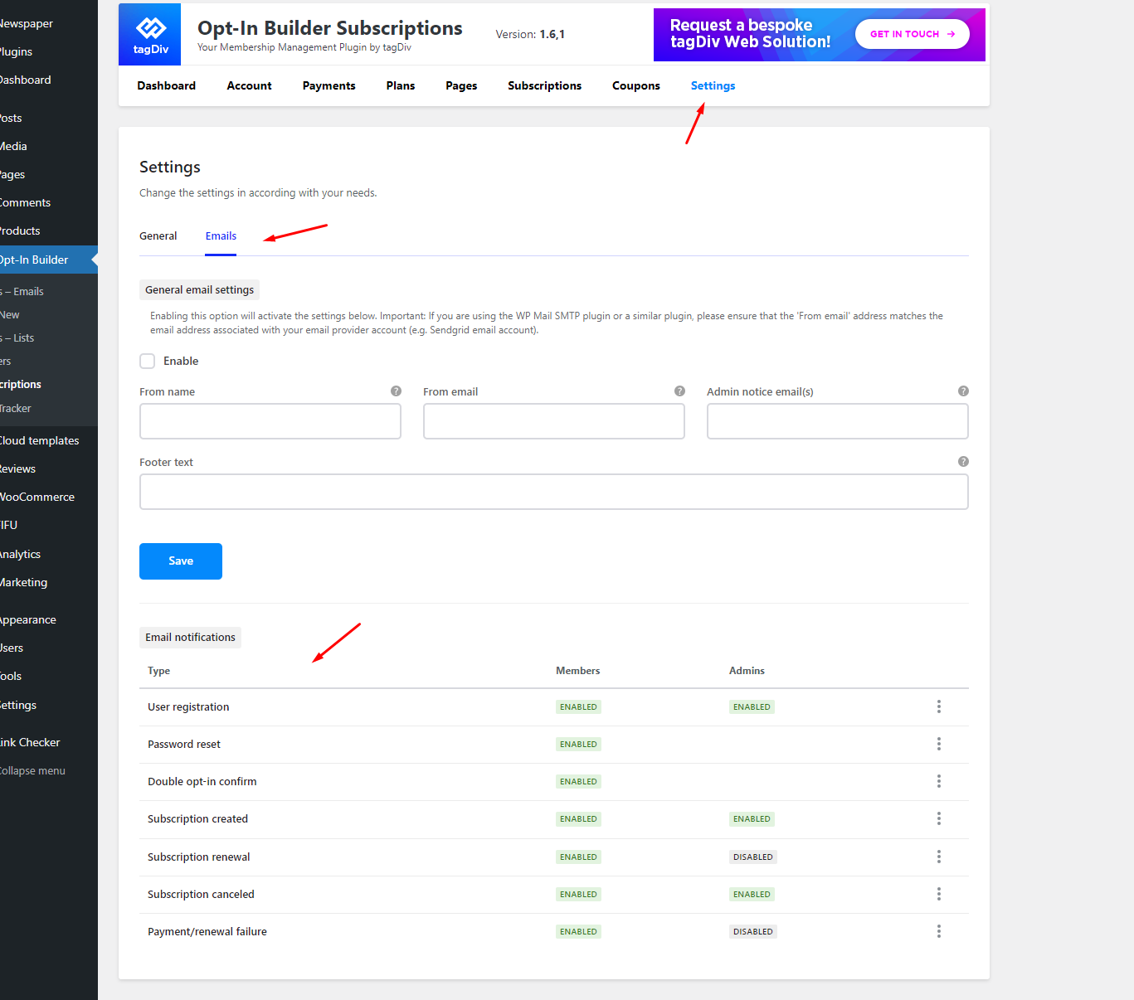Open the Account tab
This screenshot has height=1000, width=1134.
(x=249, y=85)
